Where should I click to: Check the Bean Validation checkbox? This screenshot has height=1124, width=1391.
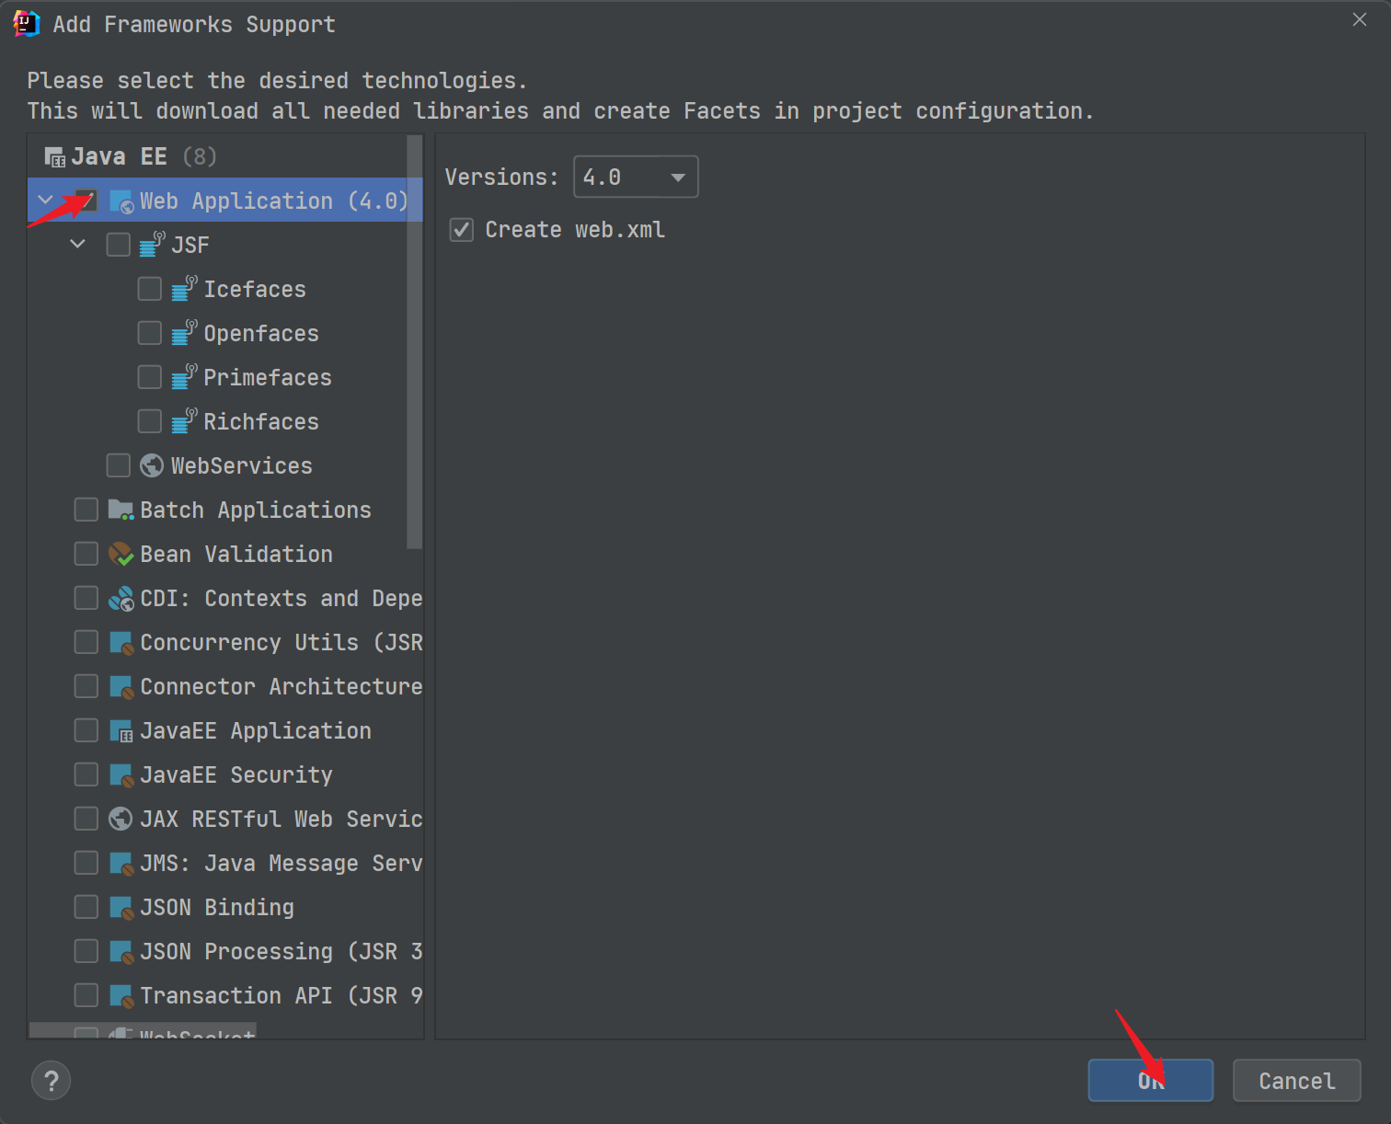click(x=86, y=554)
